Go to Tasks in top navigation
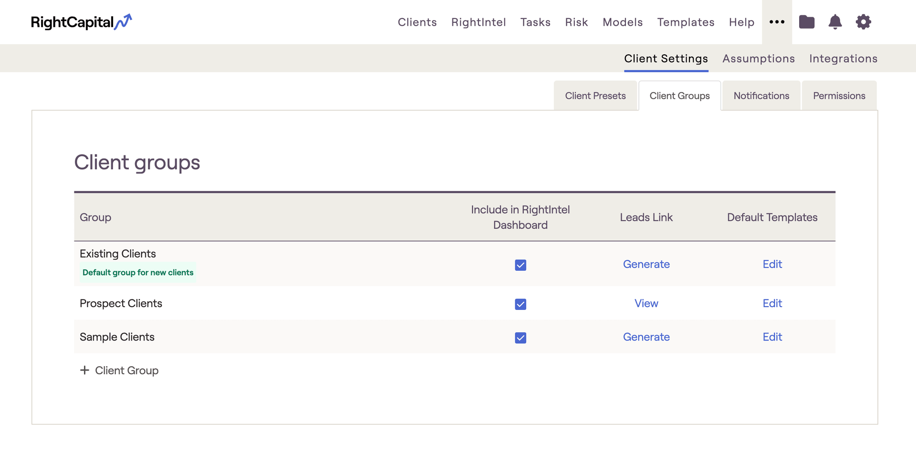The image size is (916, 452). (535, 22)
